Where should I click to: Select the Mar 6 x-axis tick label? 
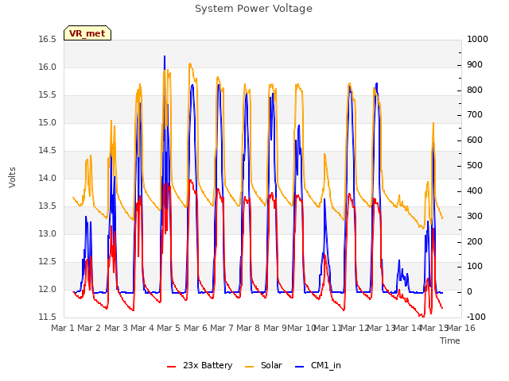click(196, 328)
